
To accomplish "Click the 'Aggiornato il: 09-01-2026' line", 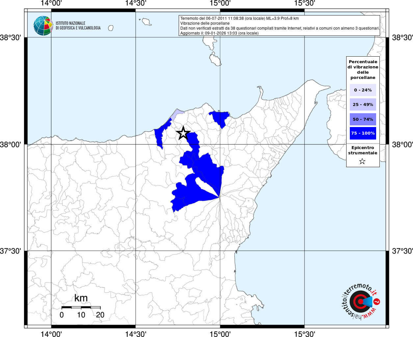I will point(219,33).
